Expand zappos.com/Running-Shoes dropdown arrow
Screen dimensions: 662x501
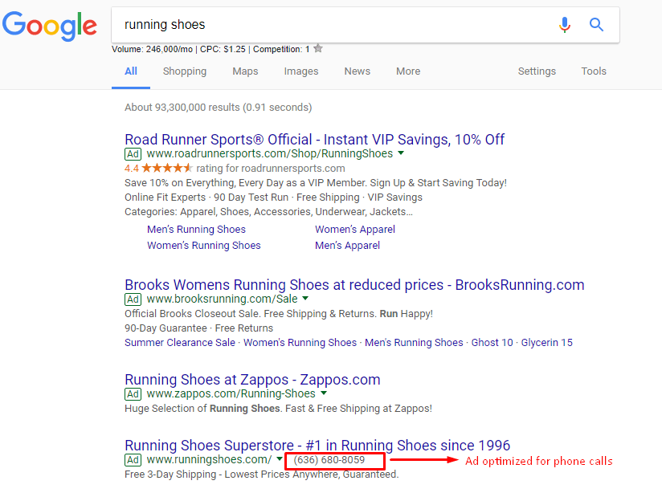[x=324, y=393]
